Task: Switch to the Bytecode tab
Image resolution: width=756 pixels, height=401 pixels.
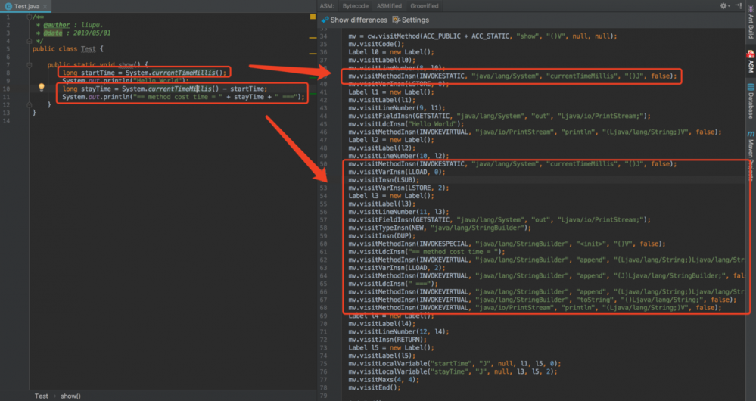Action: coord(356,6)
